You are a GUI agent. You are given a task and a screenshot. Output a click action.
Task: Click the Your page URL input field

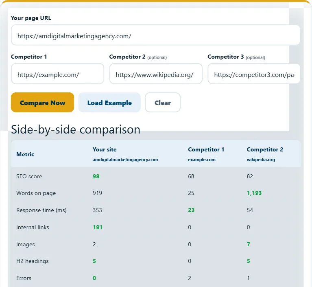pyautogui.click(x=155, y=35)
